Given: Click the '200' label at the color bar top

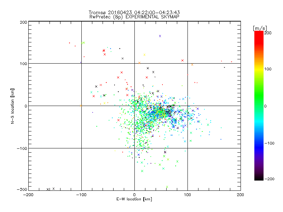Looking at the screenshot, I should (268, 33).
